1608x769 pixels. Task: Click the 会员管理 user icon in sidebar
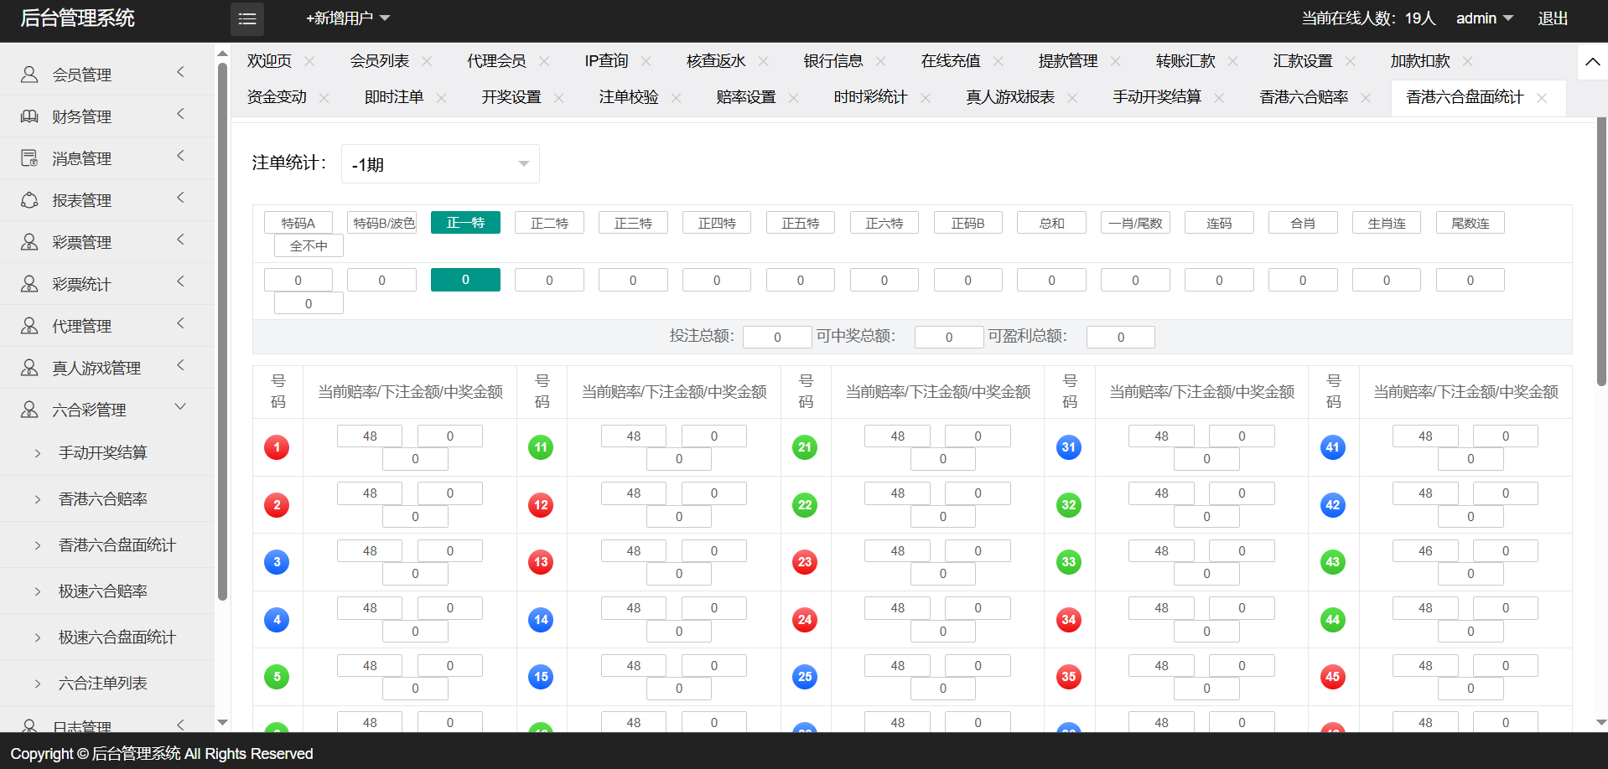click(x=29, y=75)
